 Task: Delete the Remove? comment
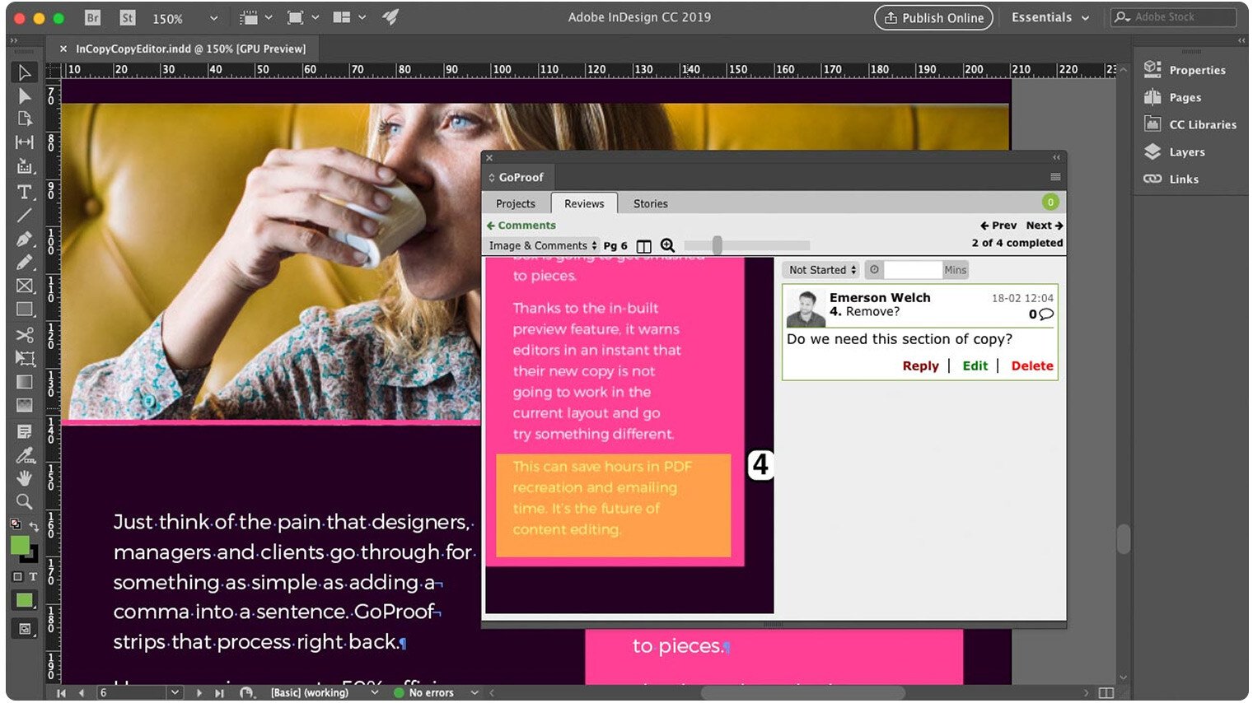[x=1032, y=365]
